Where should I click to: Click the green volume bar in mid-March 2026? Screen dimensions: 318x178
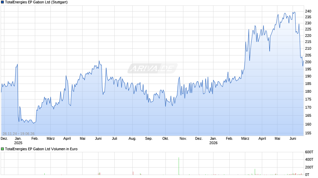[255, 172]
